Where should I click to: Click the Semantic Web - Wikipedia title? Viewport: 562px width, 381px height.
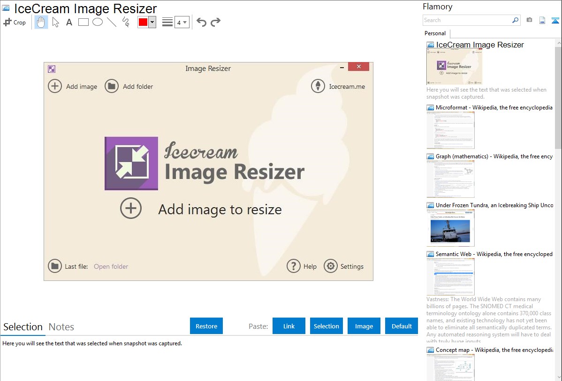click(494, 254)
